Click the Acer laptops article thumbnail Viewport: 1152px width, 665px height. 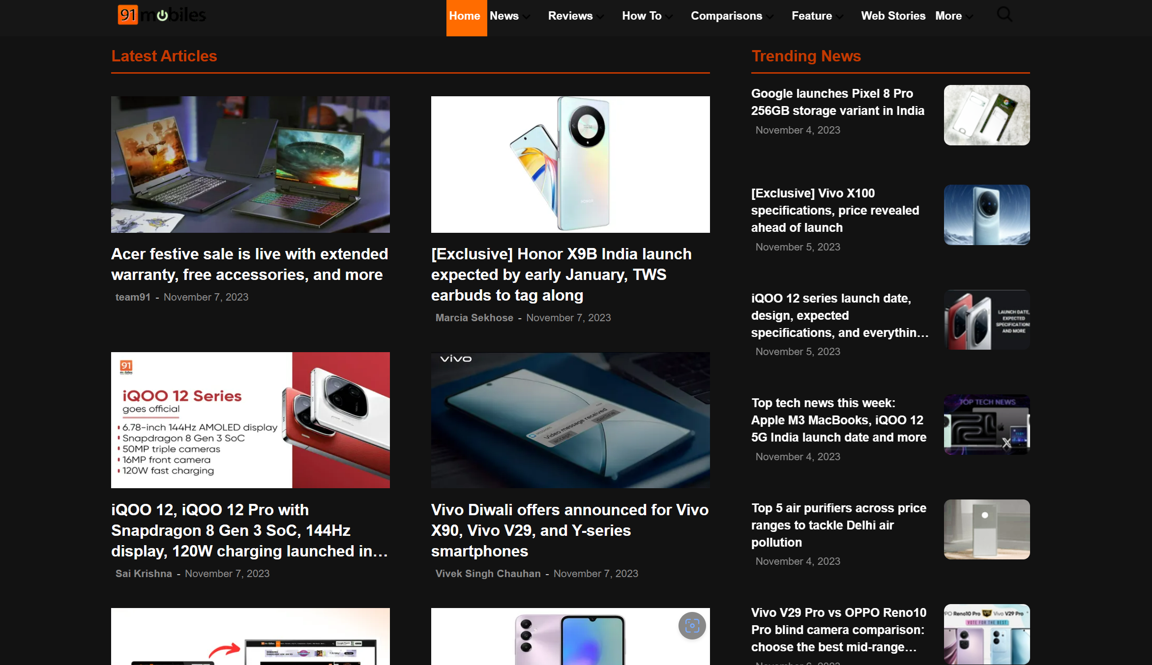tap(250, 165)
